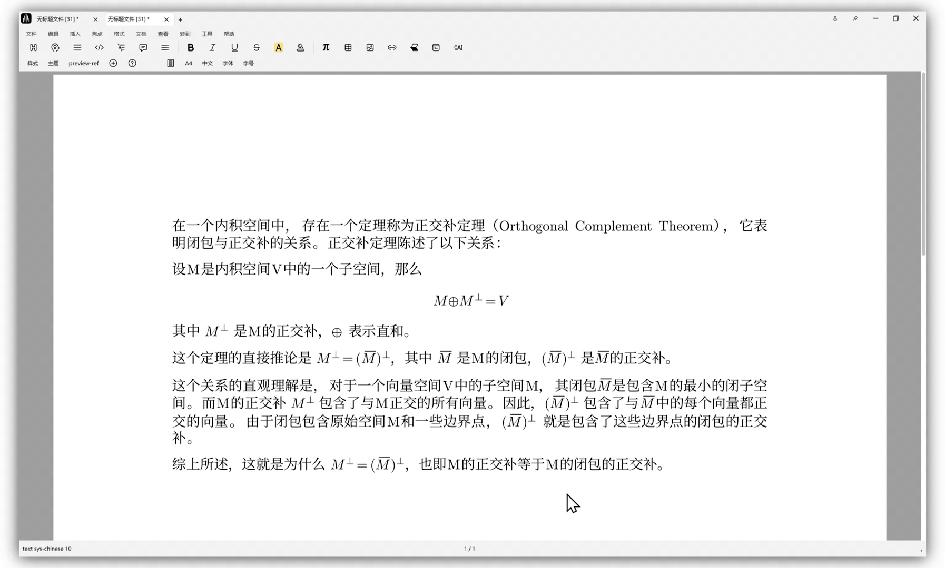Viewport: 945px width, 568px height.
Task: Insert an image from toolbar
Action: point(370,47)
